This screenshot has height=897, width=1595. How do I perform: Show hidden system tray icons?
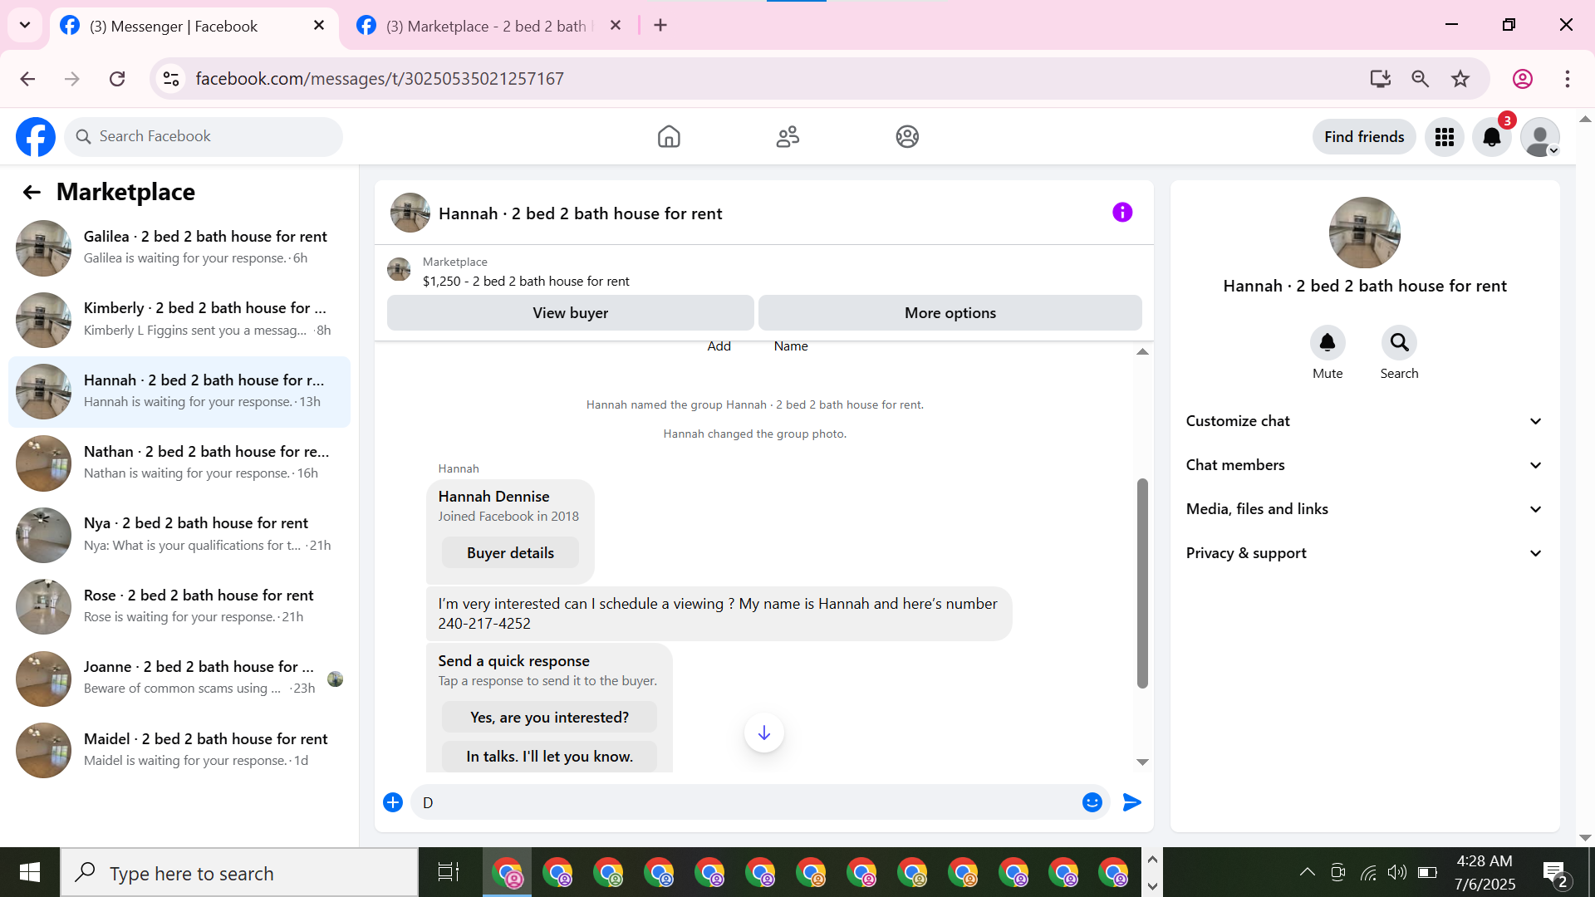click(1307, 872)
